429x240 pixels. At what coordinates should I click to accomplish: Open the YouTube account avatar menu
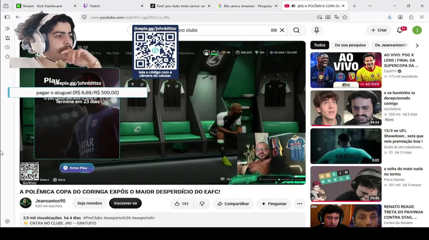coord(417,30)
